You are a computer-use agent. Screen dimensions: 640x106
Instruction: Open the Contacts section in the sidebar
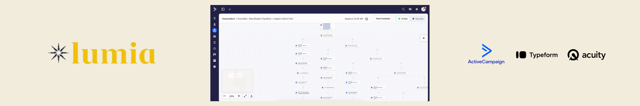[x=215, y=24]
